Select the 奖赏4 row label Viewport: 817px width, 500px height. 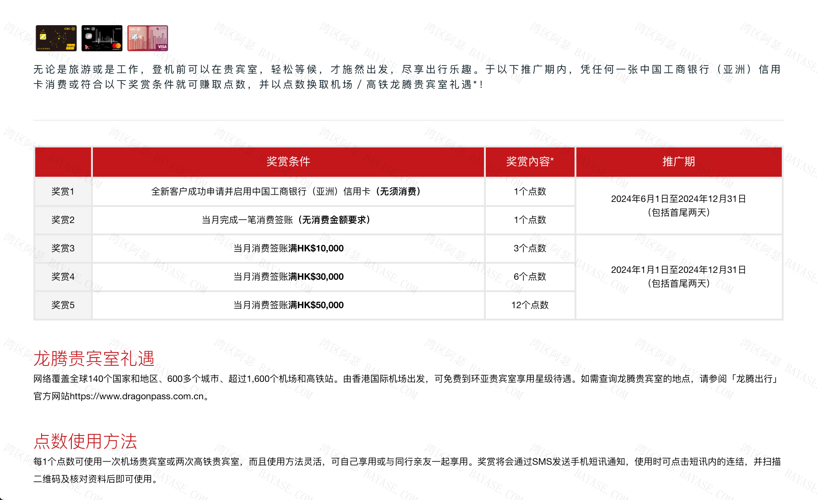[63, 277]
